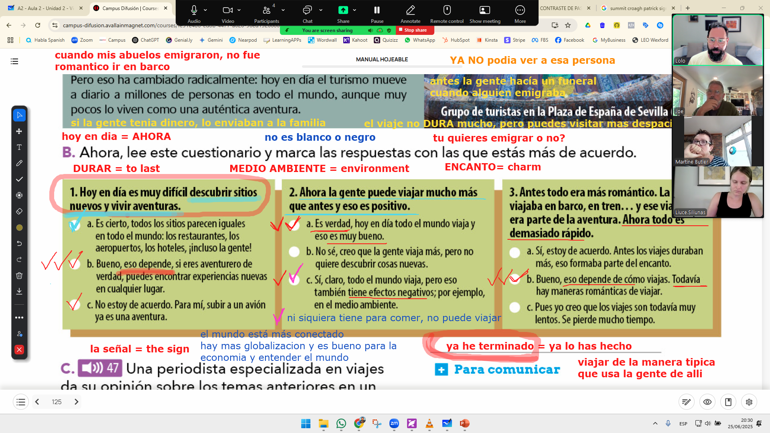Click the page number 125 field
Image resolution: width=770 pixels, height=433 pixels.
tap(57, 402)
